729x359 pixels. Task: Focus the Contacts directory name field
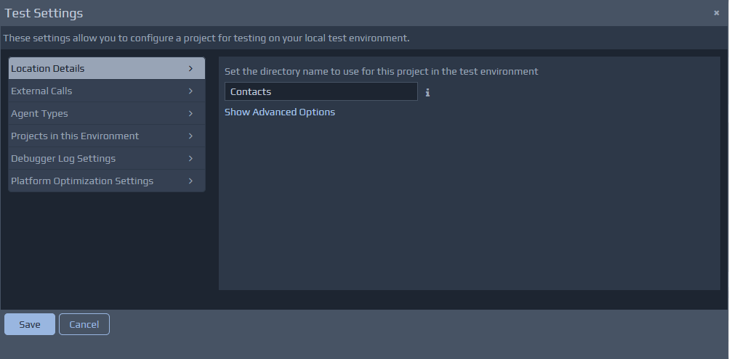tap(321, 92)
